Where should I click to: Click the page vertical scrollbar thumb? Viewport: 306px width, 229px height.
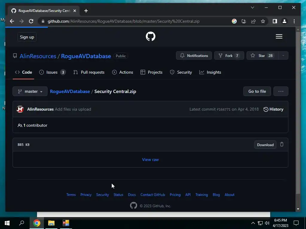click(x=298, y=113)
